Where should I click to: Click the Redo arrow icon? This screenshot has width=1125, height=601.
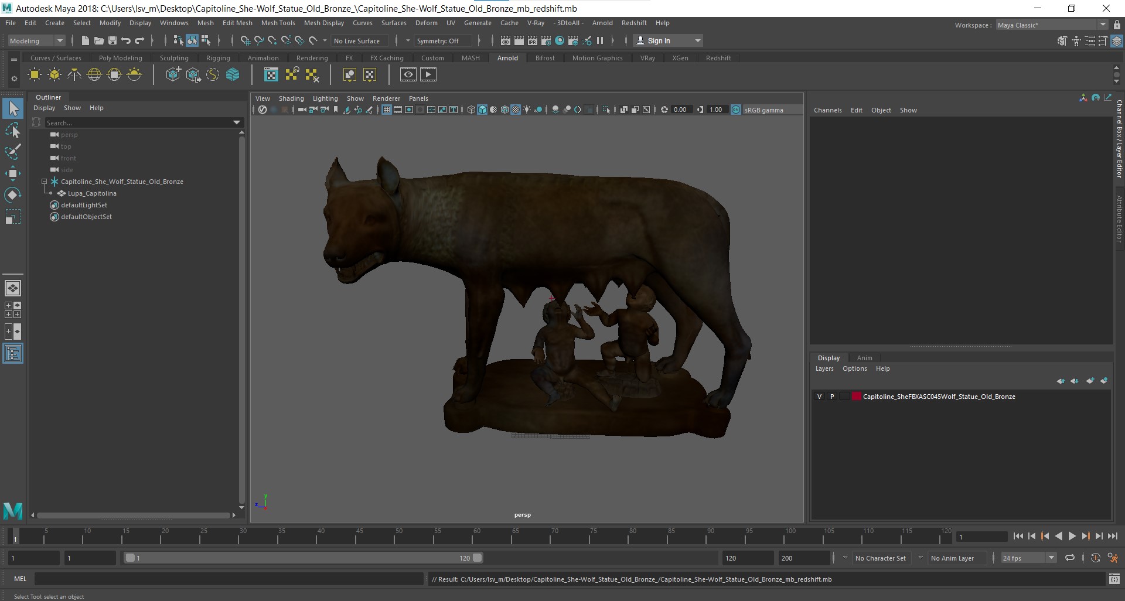[139, 40]
